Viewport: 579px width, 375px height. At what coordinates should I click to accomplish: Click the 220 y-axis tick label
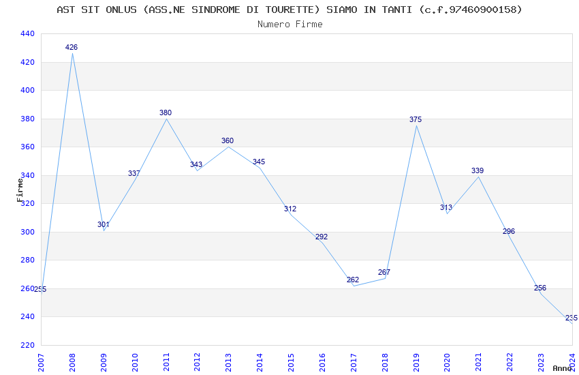click(x=28, y=345)
